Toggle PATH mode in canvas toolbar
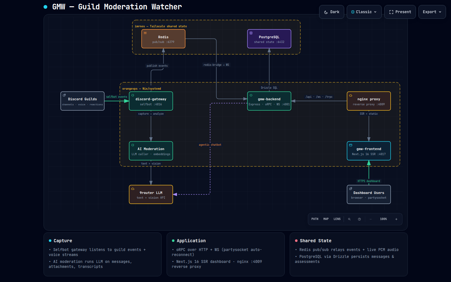Screen dimensions: 451x282 (315, 219)
